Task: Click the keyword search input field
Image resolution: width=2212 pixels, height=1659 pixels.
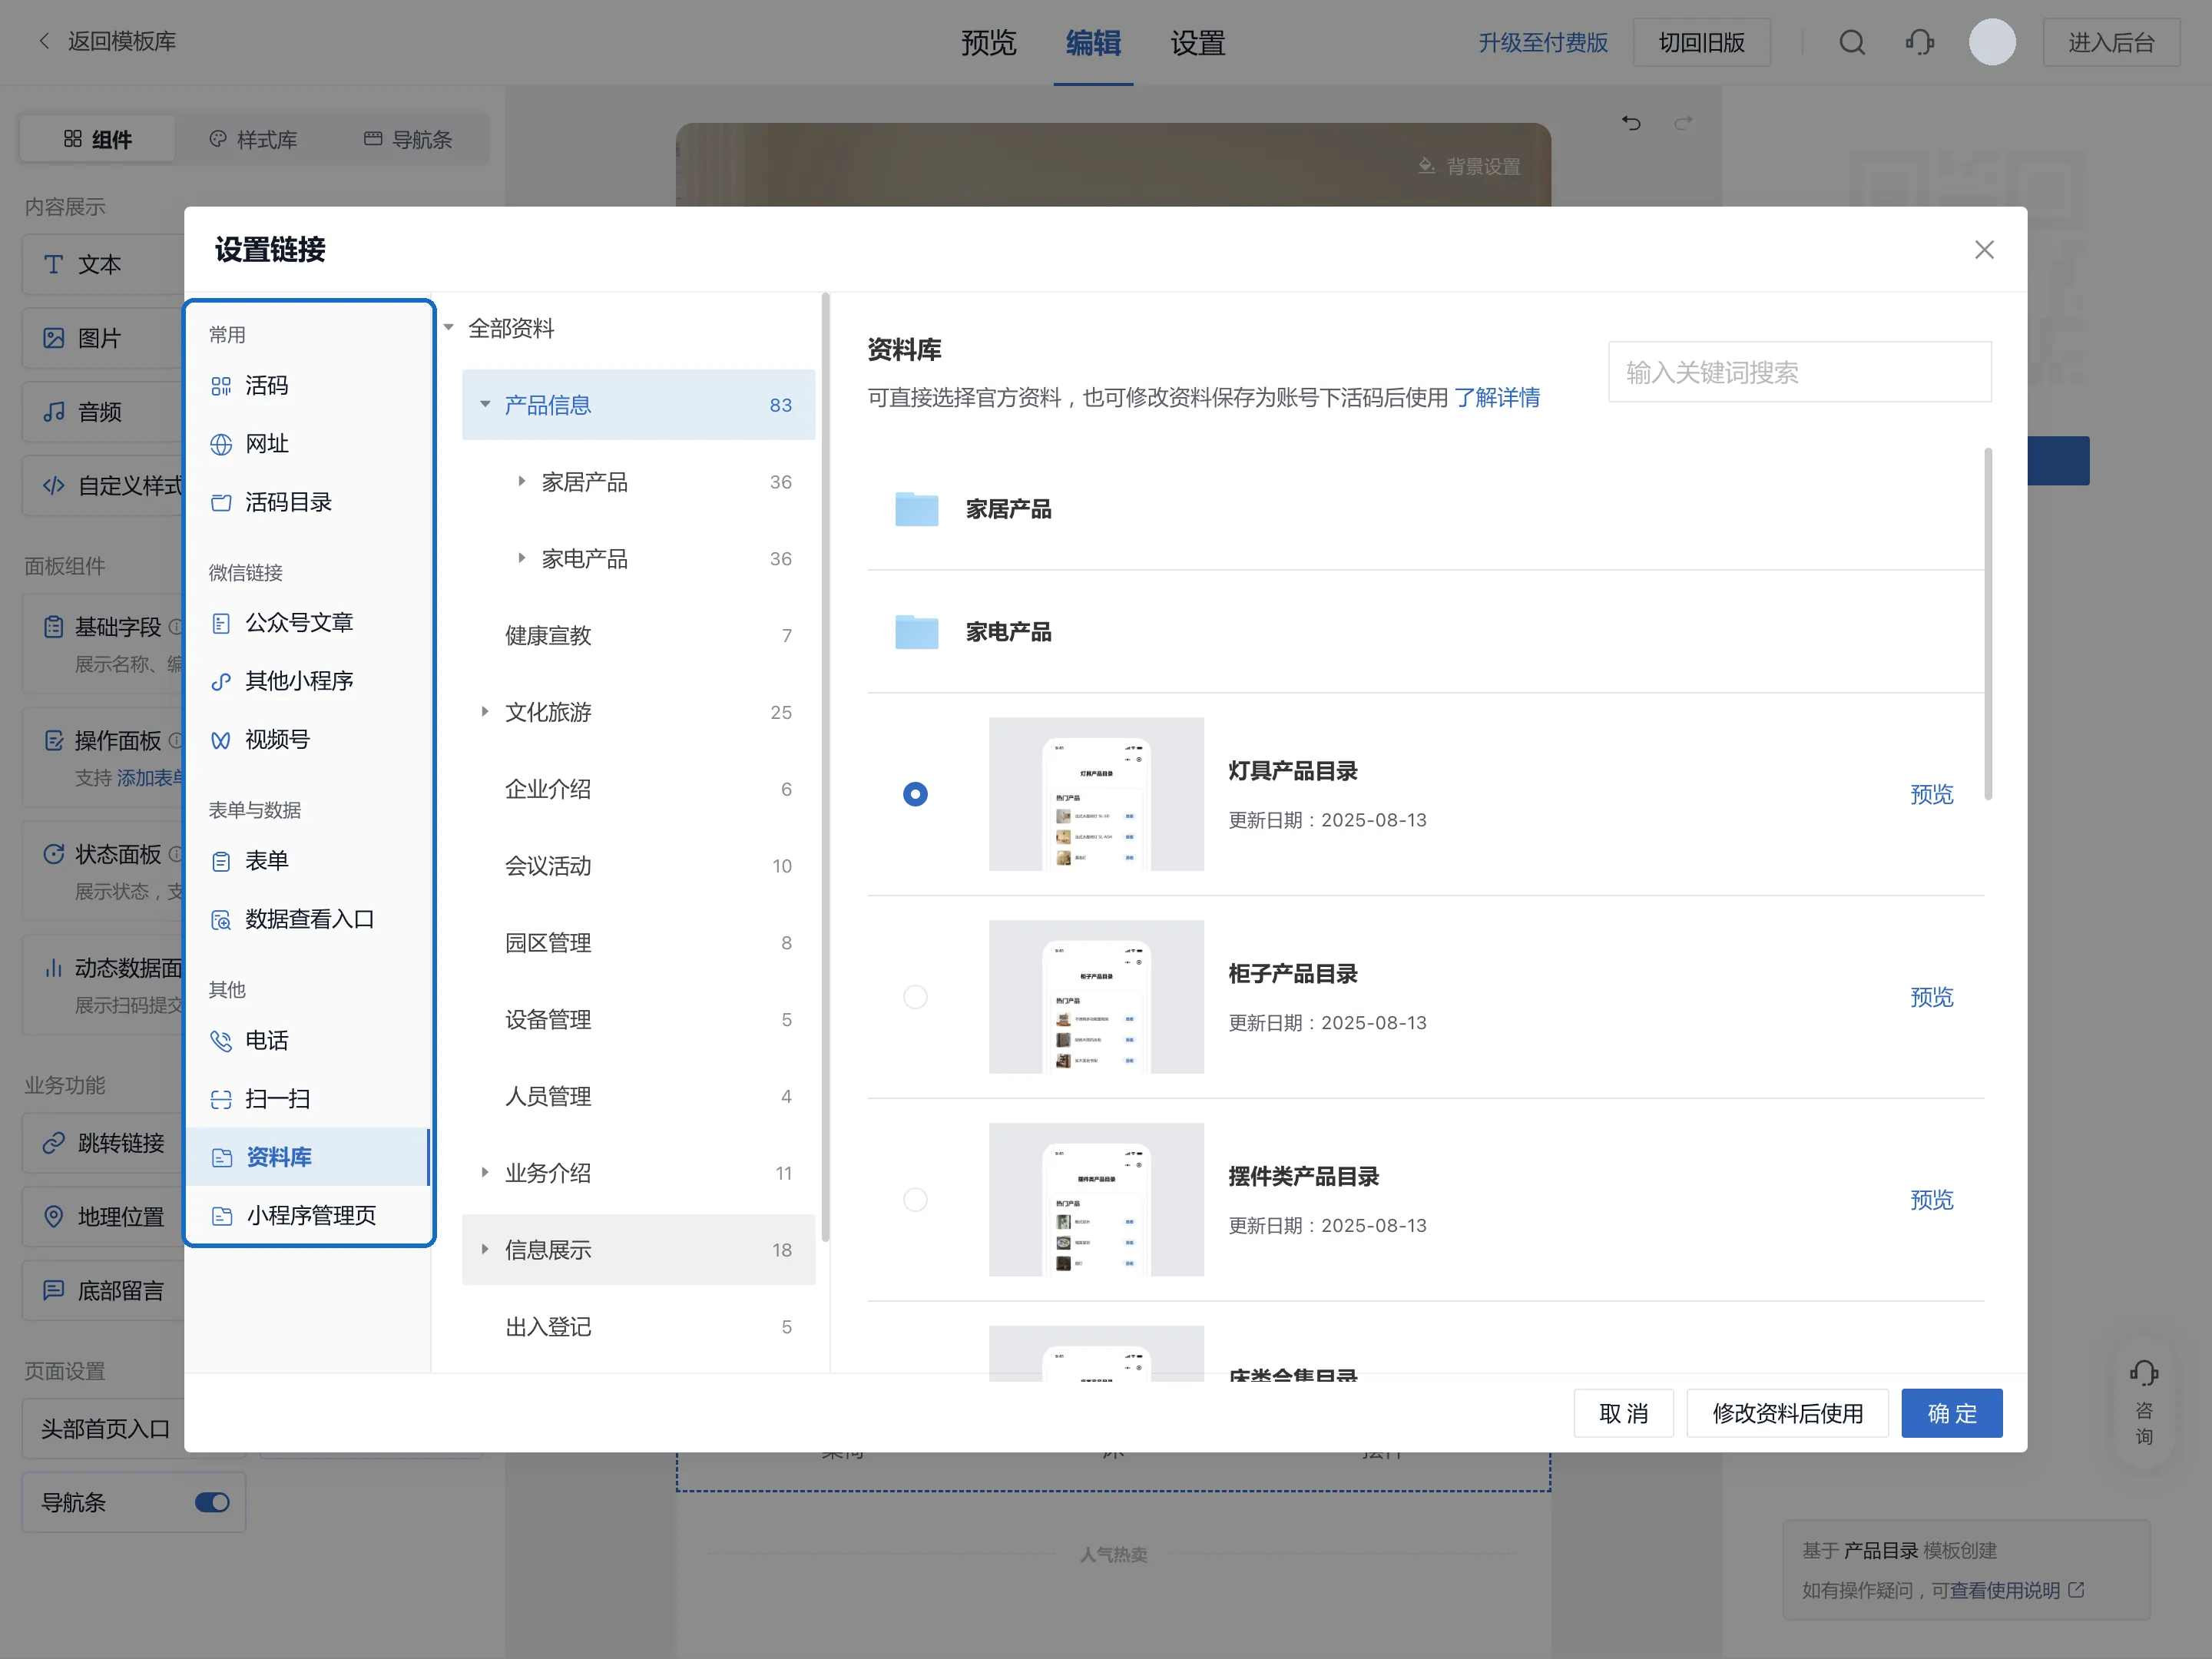Action: pos(1800,372)
